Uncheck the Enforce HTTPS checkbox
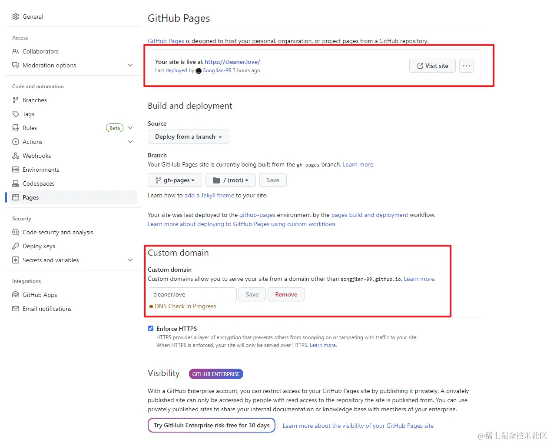The image size is (550, 443). (x=151, y=329)
